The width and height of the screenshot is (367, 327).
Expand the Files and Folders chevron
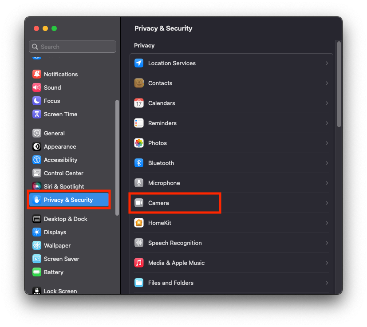pyautogui.click(x=327, y=283)
